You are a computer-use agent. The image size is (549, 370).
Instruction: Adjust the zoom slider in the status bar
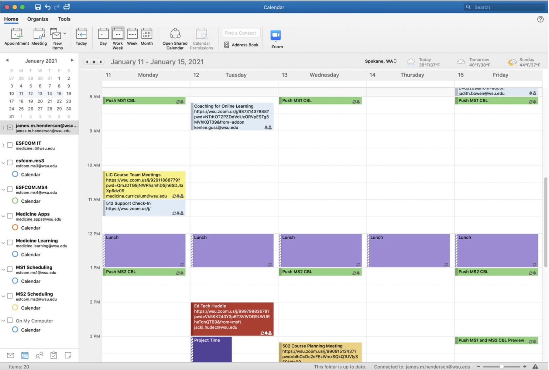(x=502, y=366)
